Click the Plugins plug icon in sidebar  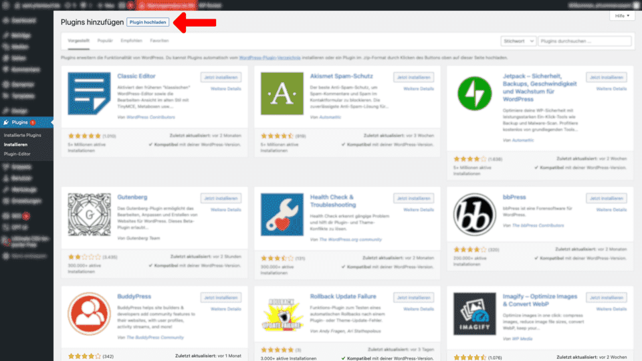pyautogui.click(x=6, y=122)
